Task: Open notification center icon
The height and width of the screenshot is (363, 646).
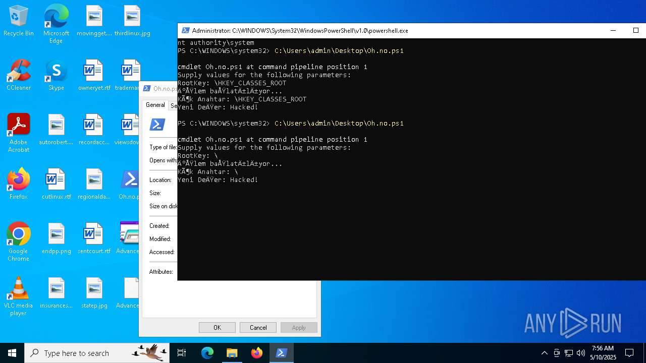Action: click(629, 353)
